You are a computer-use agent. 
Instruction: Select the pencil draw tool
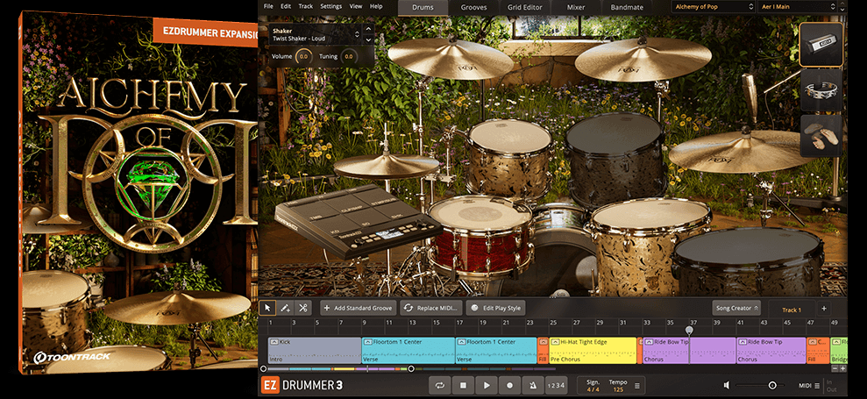click(285, 308)
